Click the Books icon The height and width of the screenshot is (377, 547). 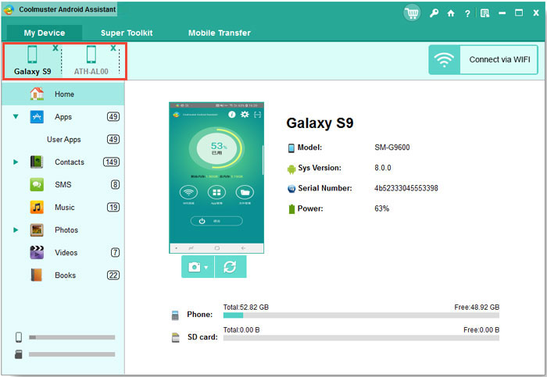click(x=37, y=276)
